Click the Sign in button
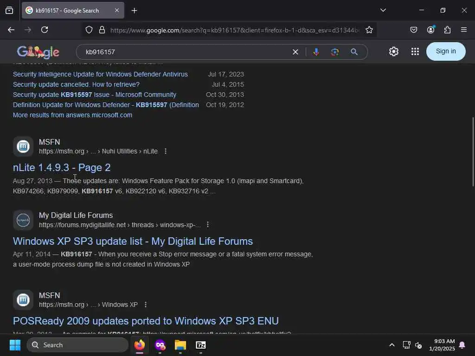This screenshot has height=356, width=475. (446, 51)
